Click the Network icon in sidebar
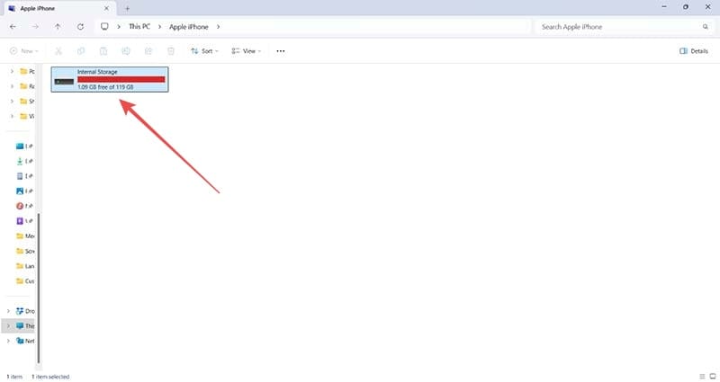This screenshot has height=382, width=720. [x=20, y=341]
